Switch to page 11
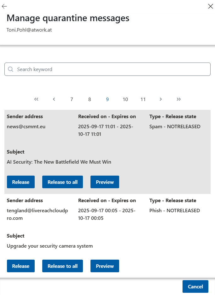Viewport: 215px width, 295px height. (143, 99)
